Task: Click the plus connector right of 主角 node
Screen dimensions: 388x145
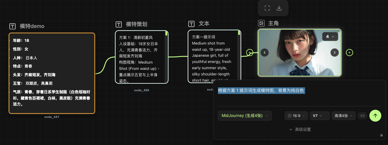Action: pos(350,52)
